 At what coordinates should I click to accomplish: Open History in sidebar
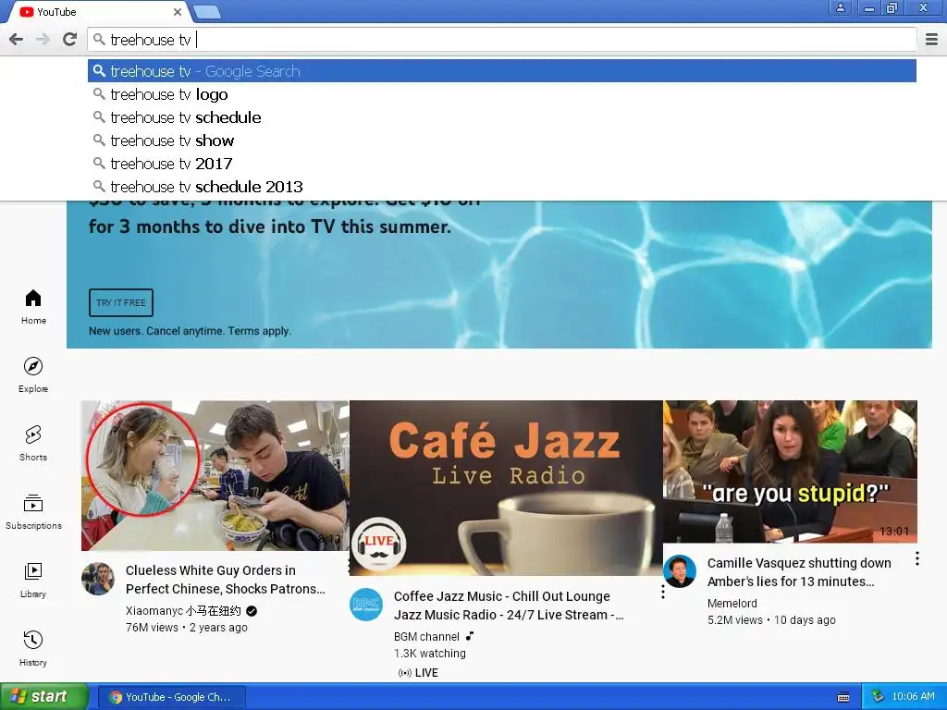click(x=33, y=648)
